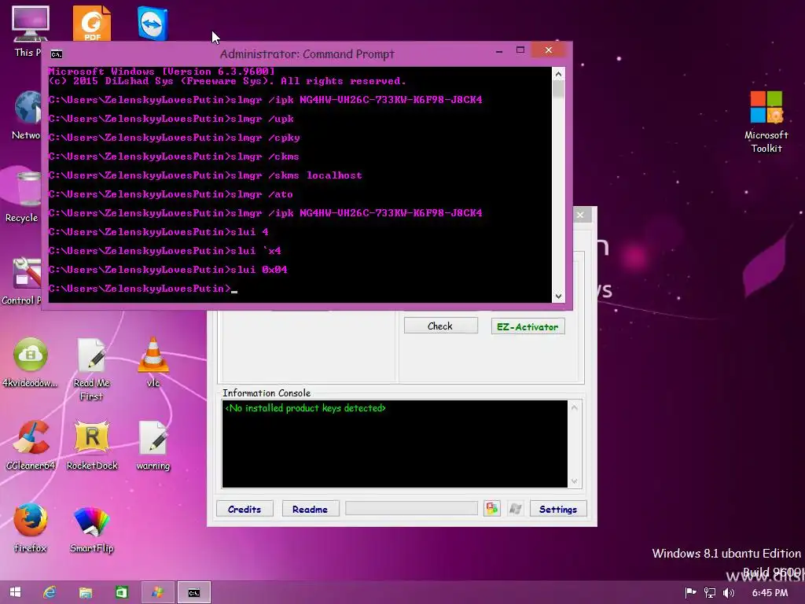Click the 6:45 PM clock
Image resolution: width=805 pixels, height=604 pixels.
[x=770, y=593]
